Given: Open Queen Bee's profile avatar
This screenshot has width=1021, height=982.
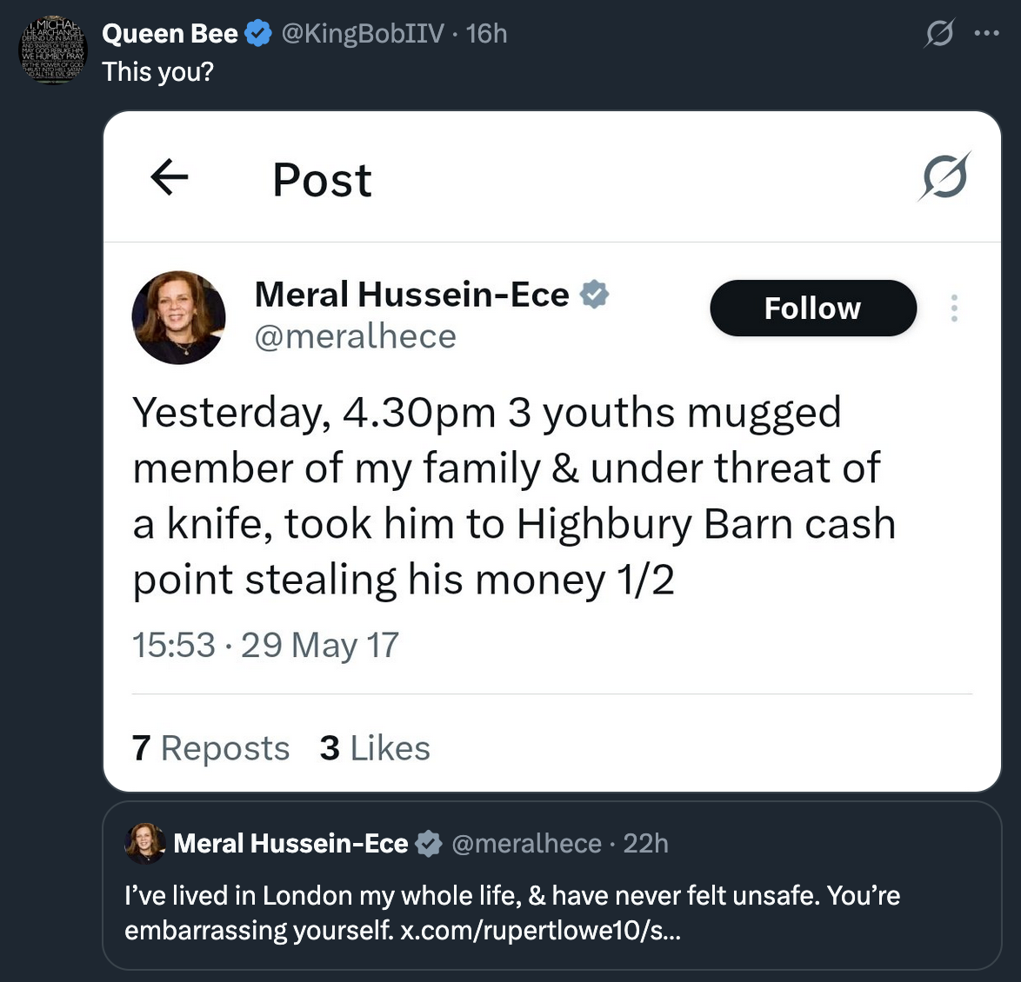Looking at the screenshot, I should pyautogui.click(x=53, y=50).
